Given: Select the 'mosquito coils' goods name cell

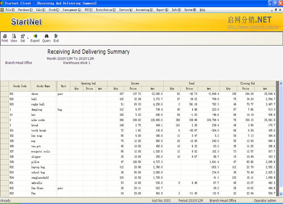Looking at the screenshot, I should coord(44,151).
